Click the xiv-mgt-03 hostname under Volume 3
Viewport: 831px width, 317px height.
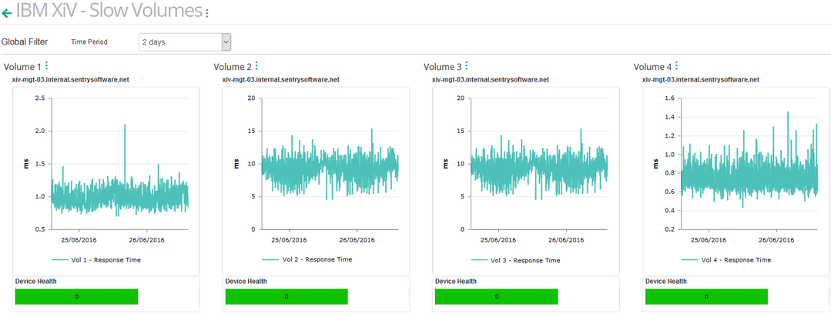click(491, 79)
